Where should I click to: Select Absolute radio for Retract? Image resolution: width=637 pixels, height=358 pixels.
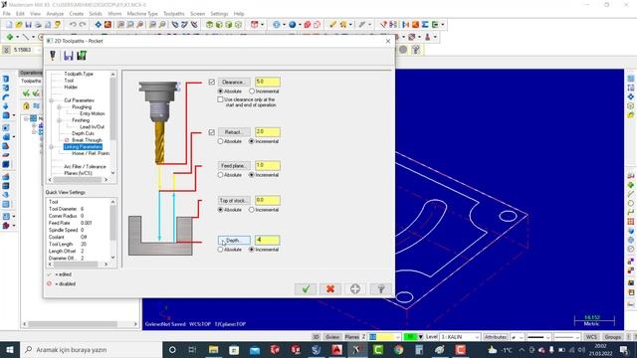[x=221, y=141]
